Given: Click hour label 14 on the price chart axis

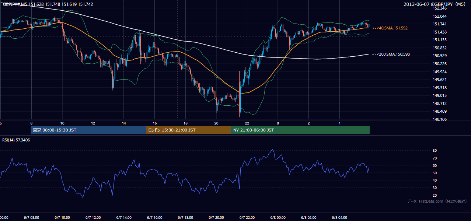Looking at the screenshot, I should (124, 123).
